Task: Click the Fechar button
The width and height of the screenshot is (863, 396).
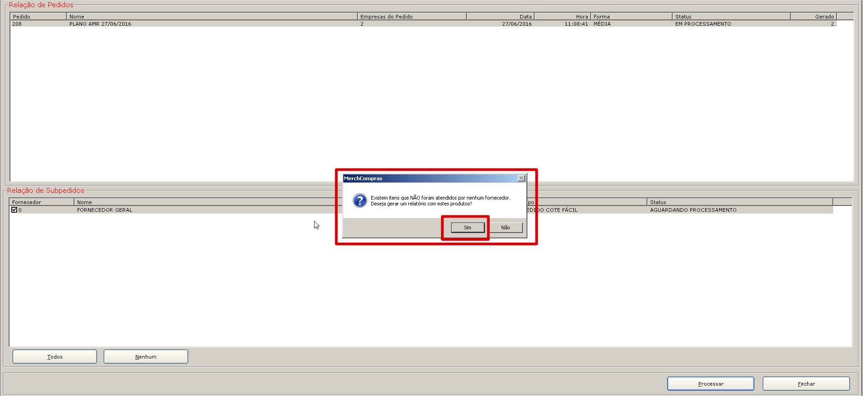Action: pos(806,384)
